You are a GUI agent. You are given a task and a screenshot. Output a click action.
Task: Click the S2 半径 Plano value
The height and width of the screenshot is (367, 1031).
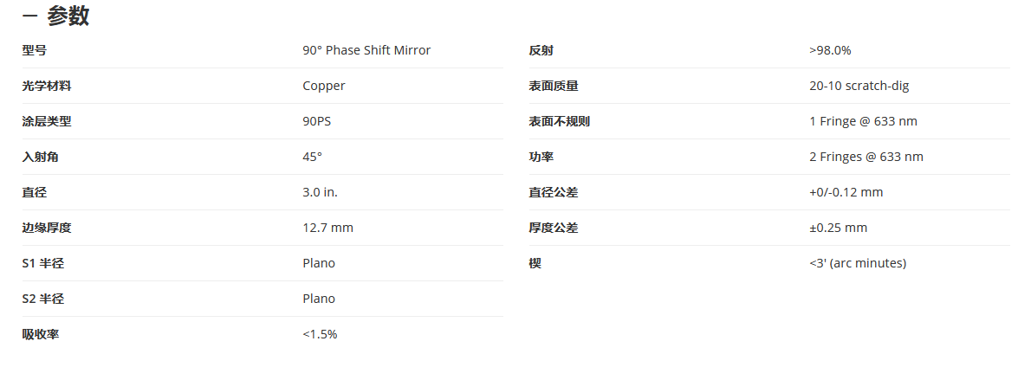[x=318, y=299]
